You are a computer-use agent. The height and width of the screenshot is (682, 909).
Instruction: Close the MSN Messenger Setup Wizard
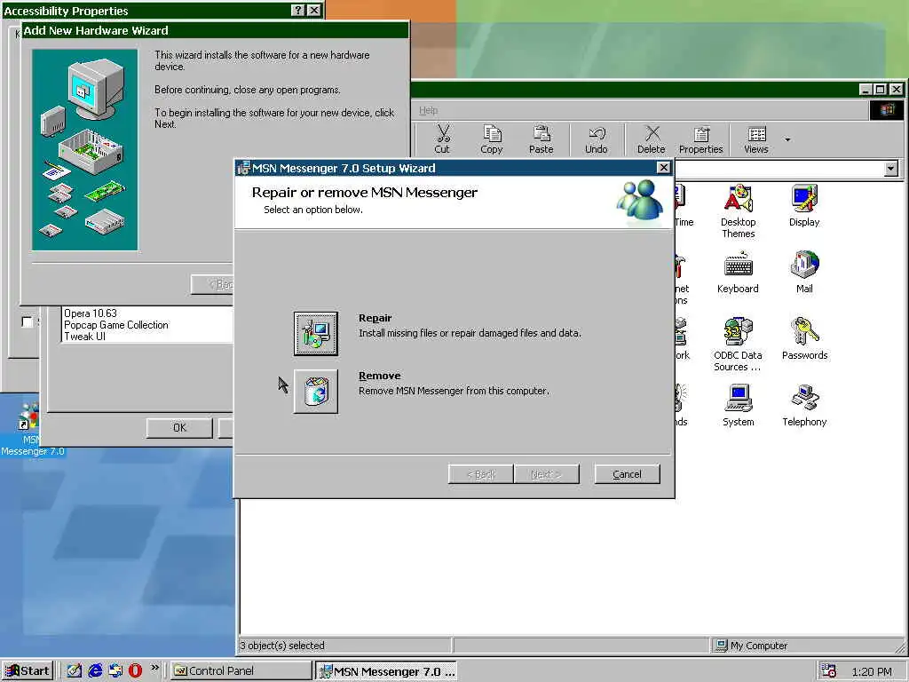[663, 168]
